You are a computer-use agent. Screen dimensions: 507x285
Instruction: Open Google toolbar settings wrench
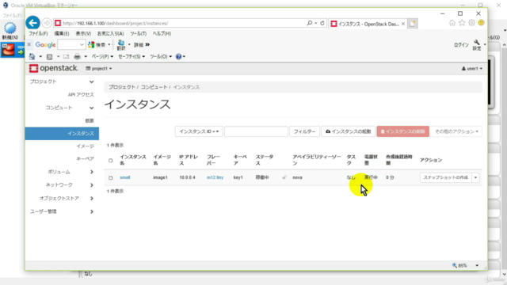click(477, 45)
